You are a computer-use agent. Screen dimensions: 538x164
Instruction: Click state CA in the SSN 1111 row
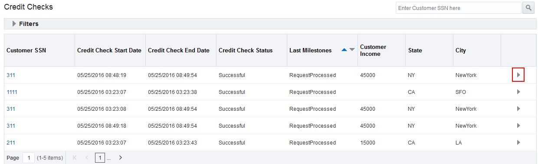coord(412,92)
